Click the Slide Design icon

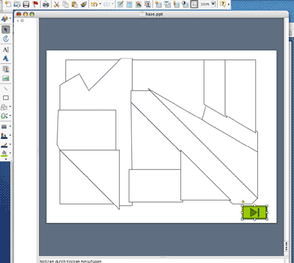176,4
